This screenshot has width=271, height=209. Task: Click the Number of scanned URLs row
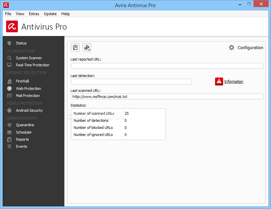[x=101, y=113]
